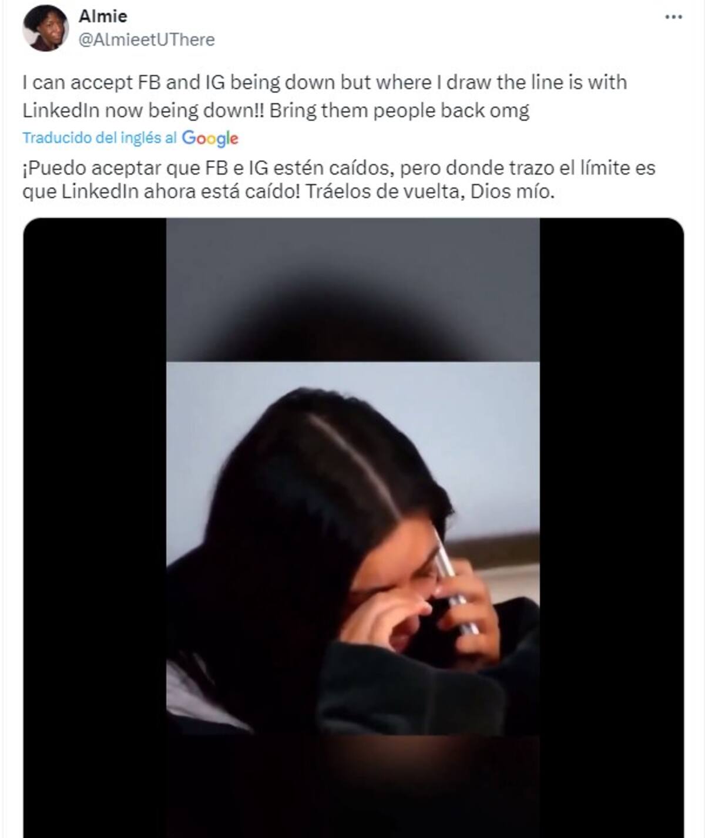Click the Almie display name
Viewport: 705px width, 838px height.
pyautogui.click(x=103, y=16)
